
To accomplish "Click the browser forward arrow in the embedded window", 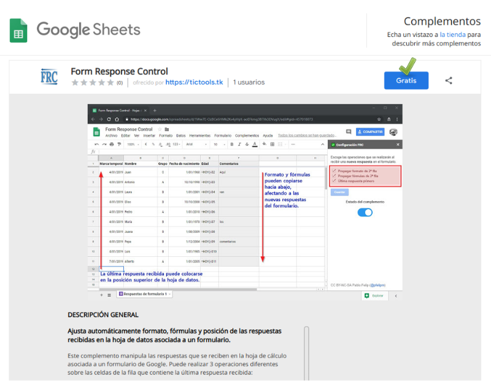I will pyautogui.click(x=101, y=119).
